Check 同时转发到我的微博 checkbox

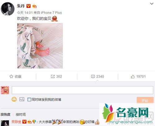coord(29,99)
